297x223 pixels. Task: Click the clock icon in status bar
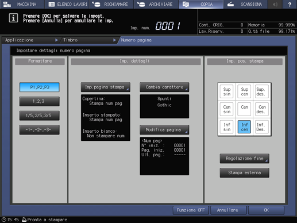(x=3, y=220)
